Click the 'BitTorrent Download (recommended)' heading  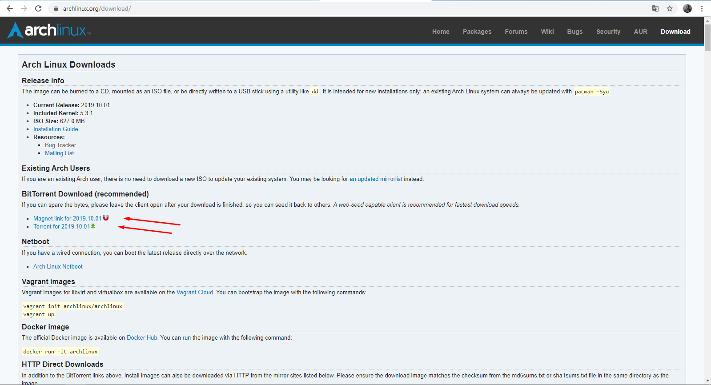click(85, 194)
